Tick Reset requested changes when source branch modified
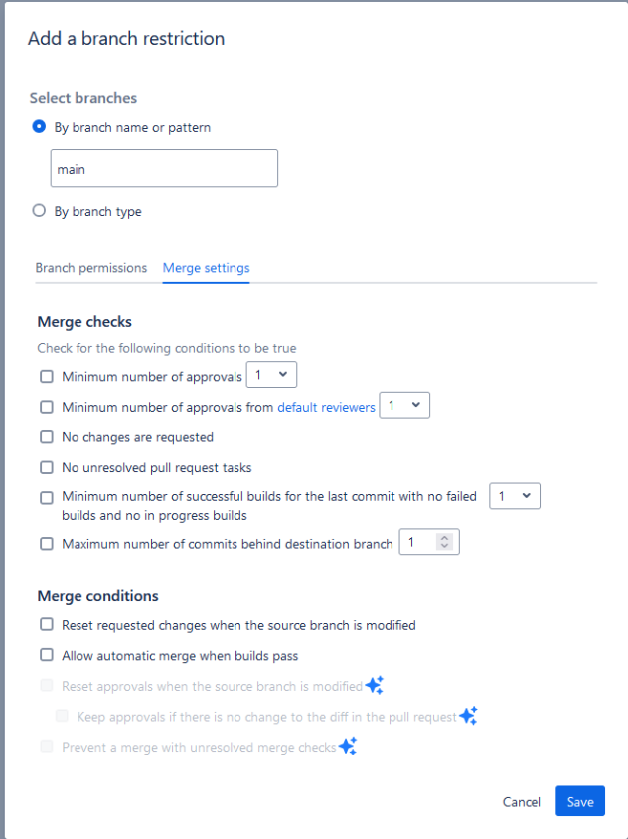The height and width of the screenshot is (839, 628). 47,624
